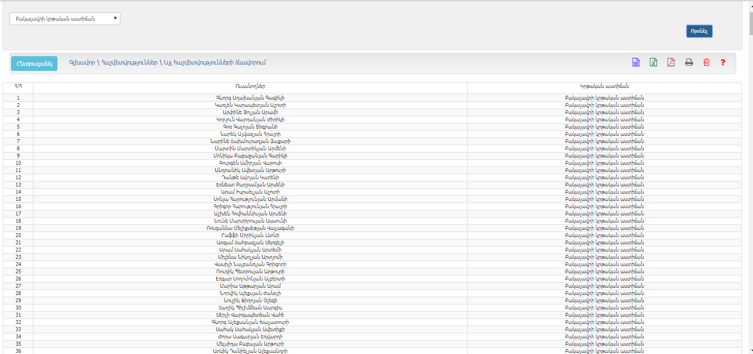Click the Հ/Հ number column header
The width and height of the screenshot is (753, 354).
point(18,86)
